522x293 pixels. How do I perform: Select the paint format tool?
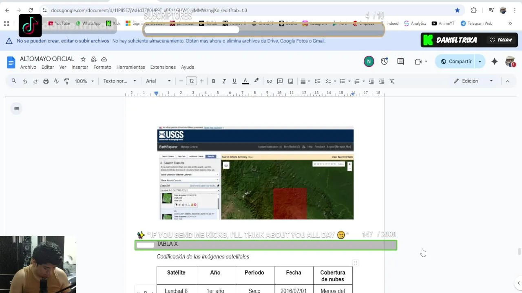point(66,81)
